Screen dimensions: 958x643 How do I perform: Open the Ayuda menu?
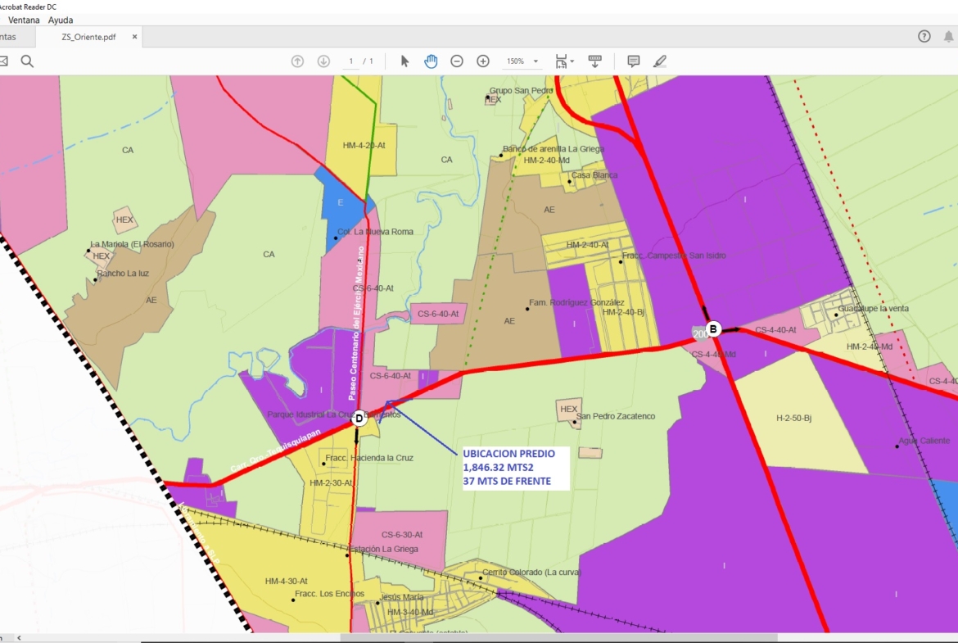61,20
